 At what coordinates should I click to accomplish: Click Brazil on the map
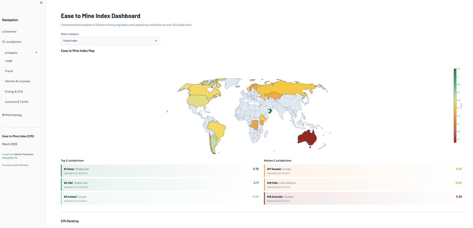click(217, 130)
